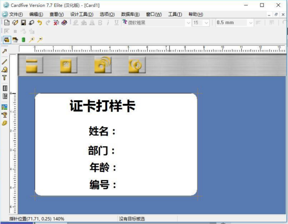The image size is (288, 224).
Task: Click the Save disk icon
Action: tap(23, 23)
